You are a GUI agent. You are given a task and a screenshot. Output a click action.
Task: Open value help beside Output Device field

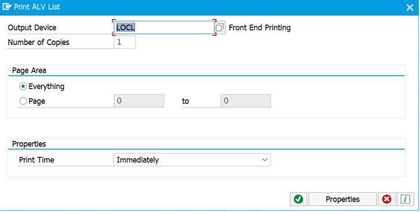pyautogui.click(x=220, y=28)
